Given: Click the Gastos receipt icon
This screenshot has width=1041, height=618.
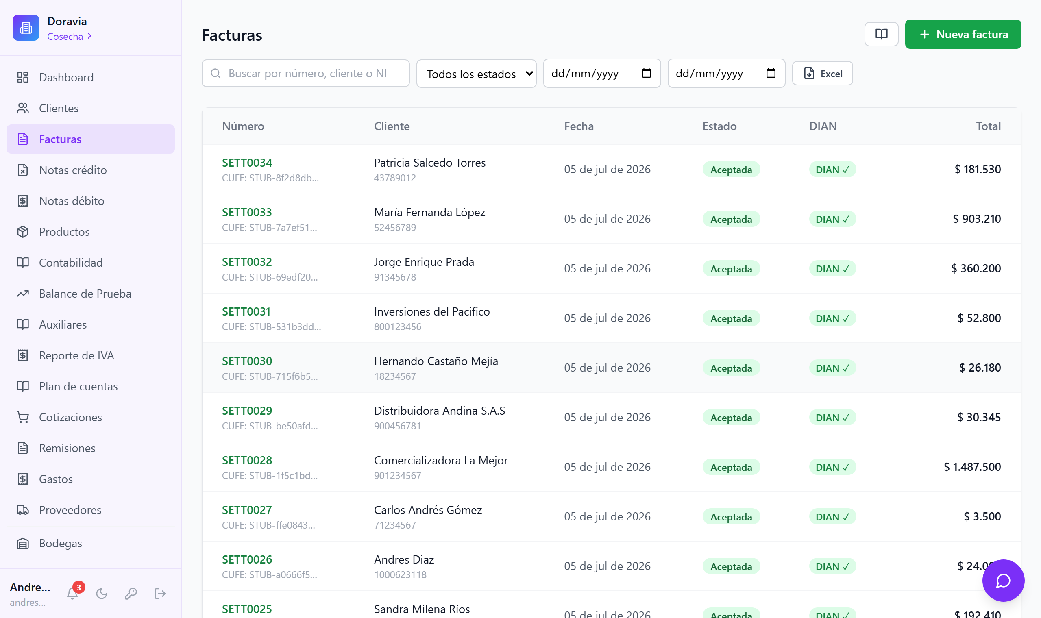Looking at the screenshot, I should (23, 479).
